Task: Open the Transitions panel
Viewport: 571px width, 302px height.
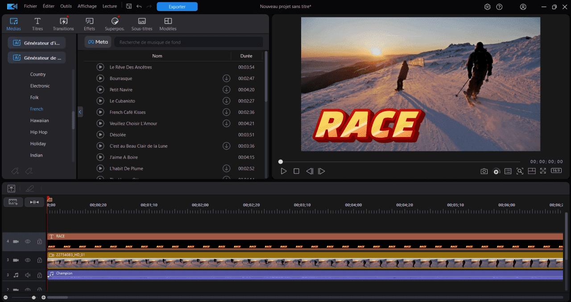Action: tap(63, 24)
